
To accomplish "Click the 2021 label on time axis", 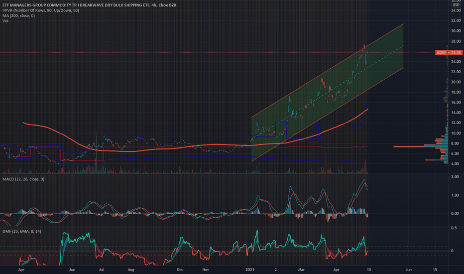I will coord(250,270).
